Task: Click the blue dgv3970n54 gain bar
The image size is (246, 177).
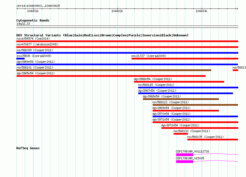Action: point(195,116)
